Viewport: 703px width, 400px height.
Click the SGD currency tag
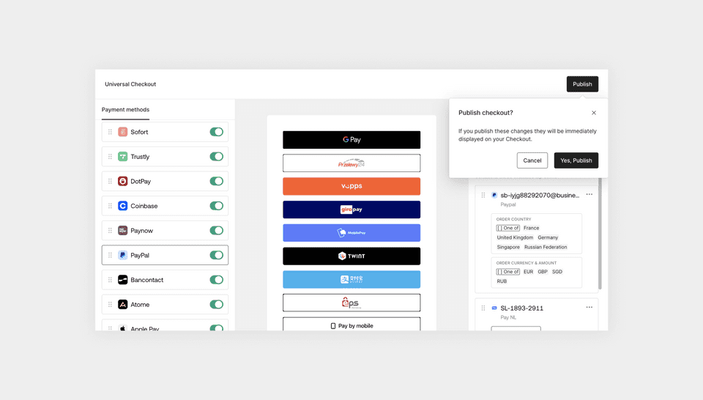tap(557, 272)
